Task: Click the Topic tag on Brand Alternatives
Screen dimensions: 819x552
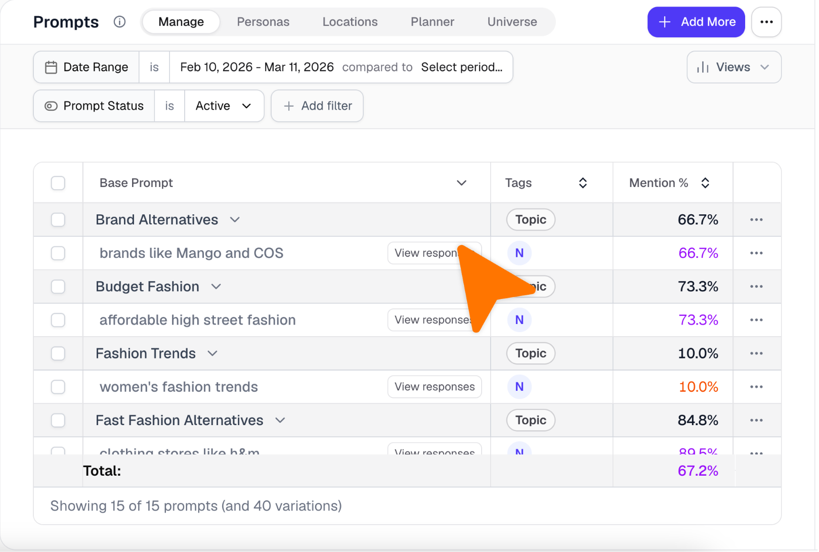Action: click(x=530, y=219)
